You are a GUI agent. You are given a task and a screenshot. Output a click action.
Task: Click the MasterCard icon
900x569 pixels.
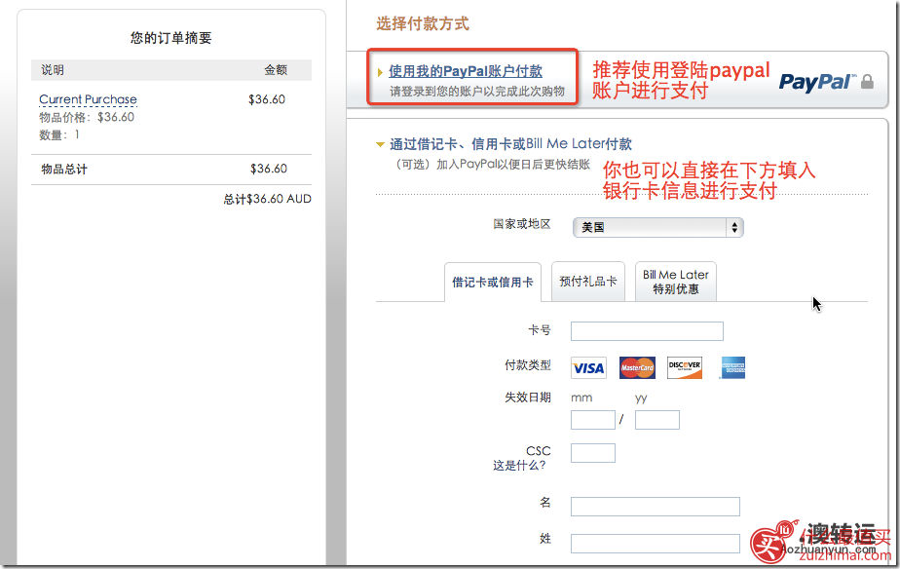coord(637,367)
